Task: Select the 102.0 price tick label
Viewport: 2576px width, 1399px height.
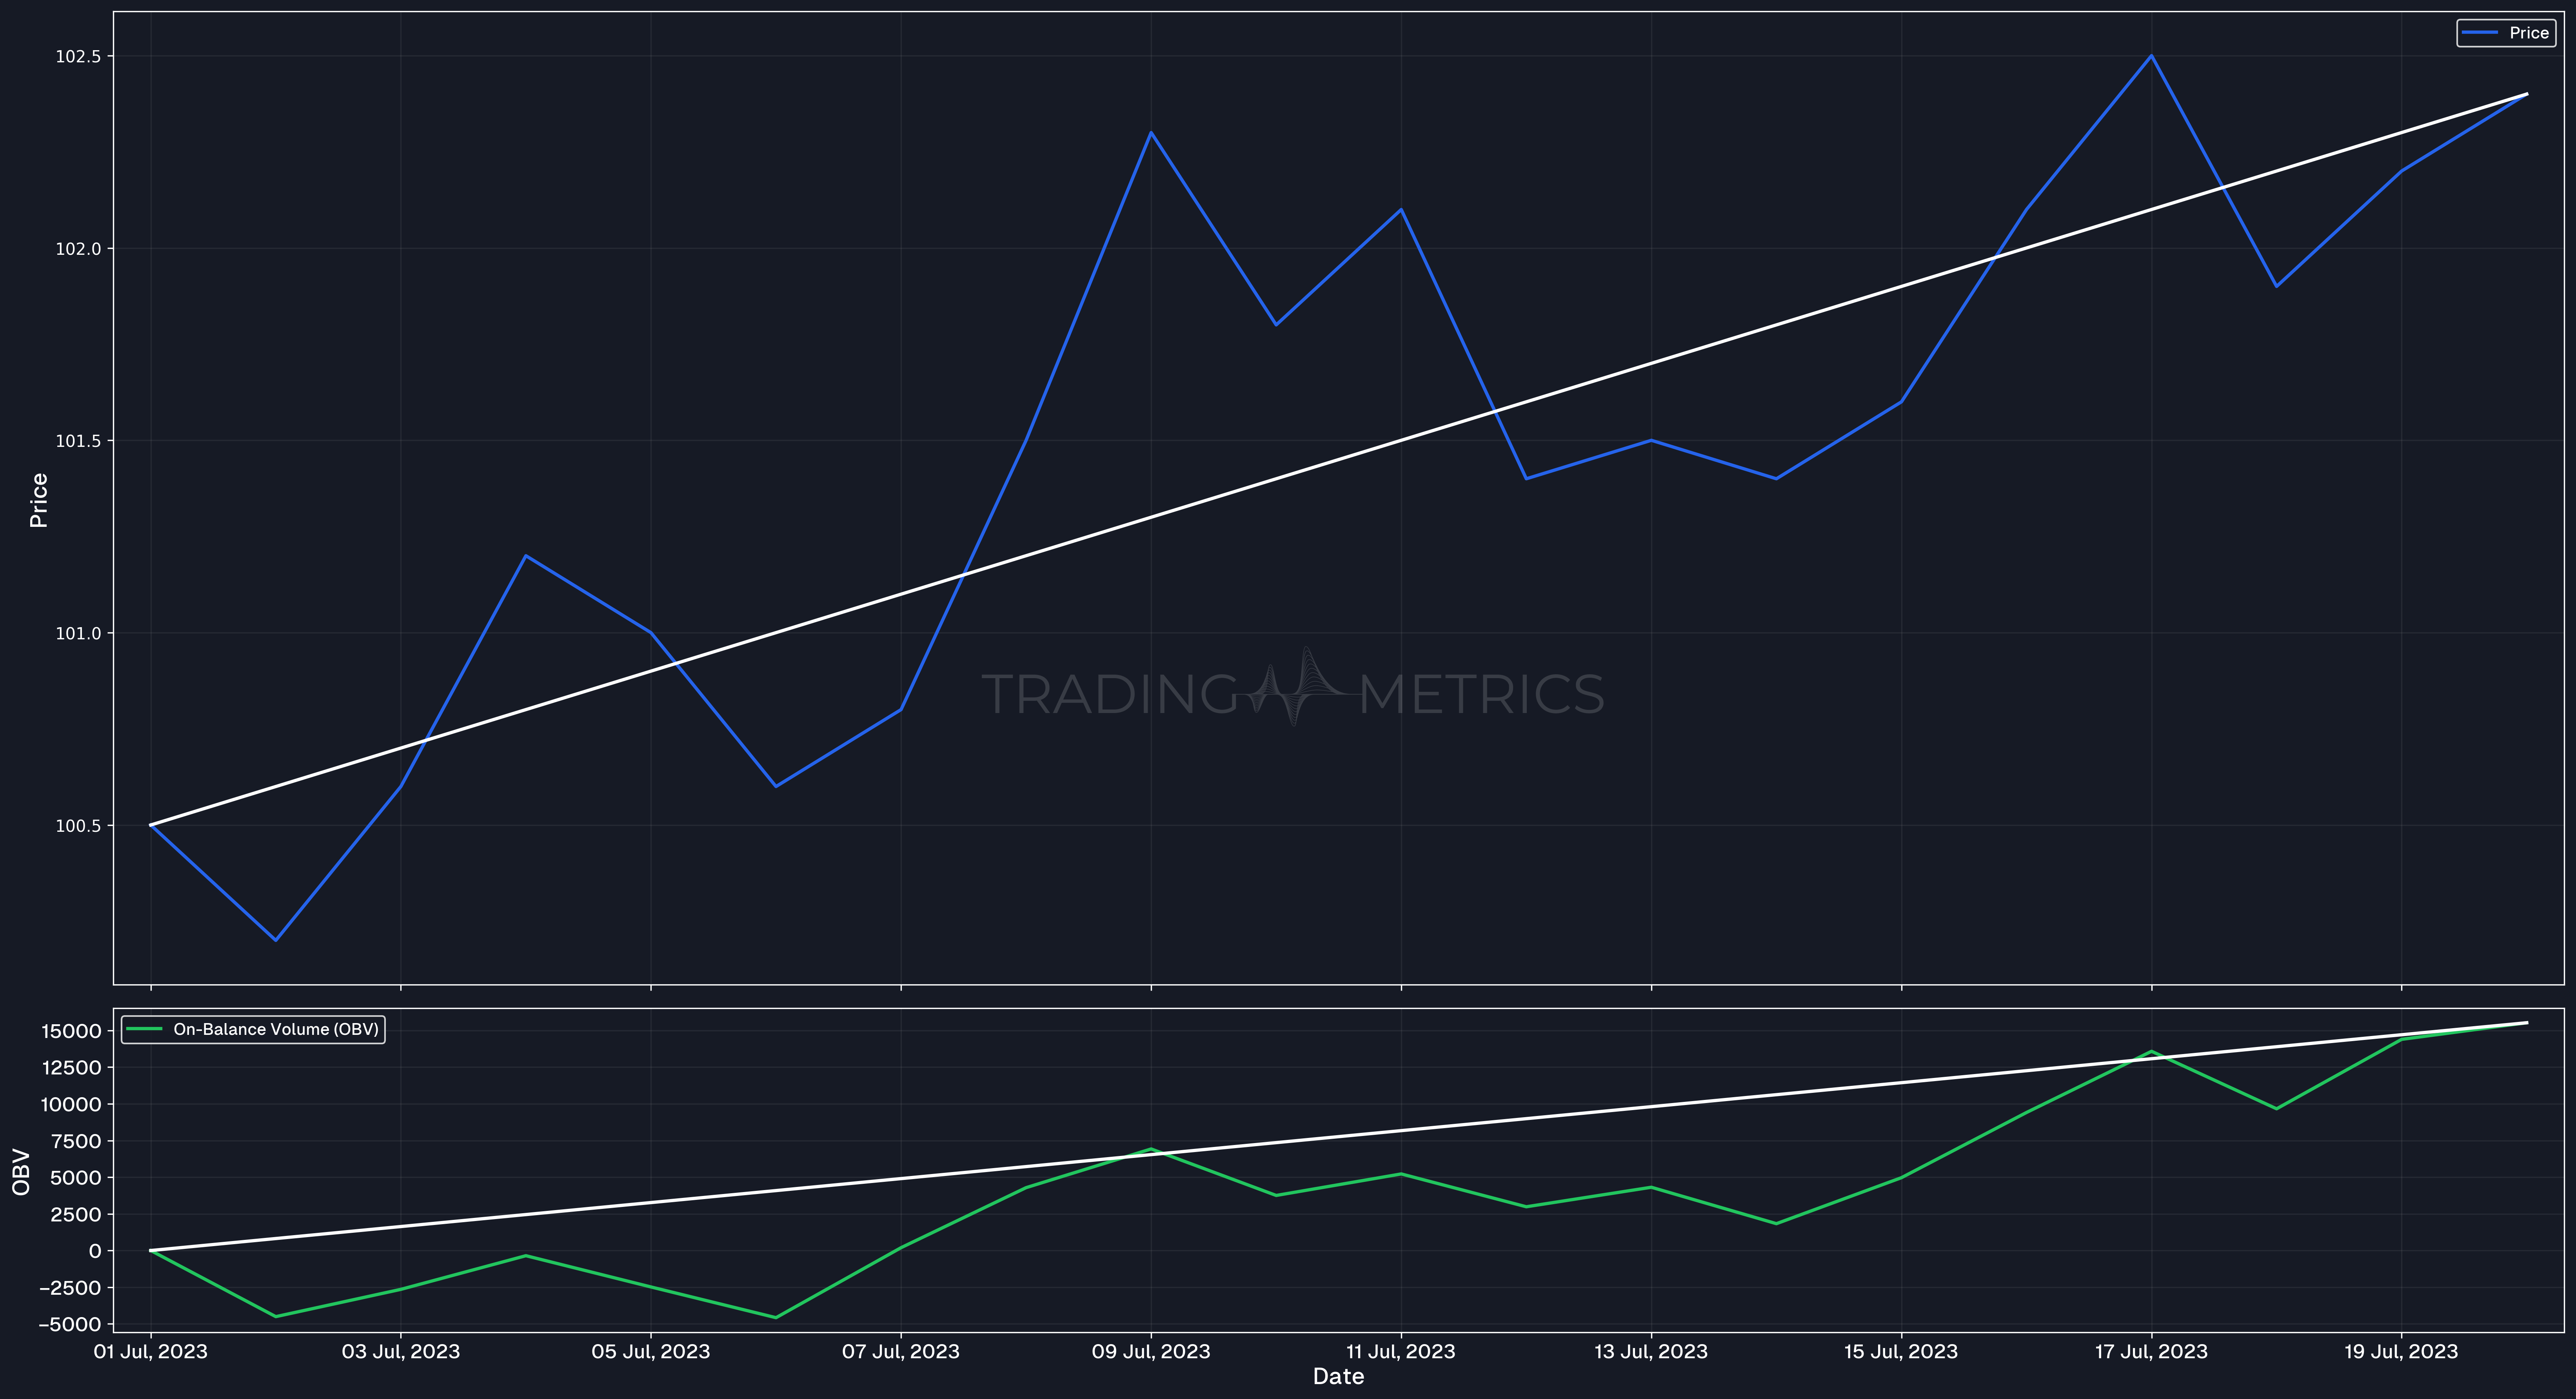Action: point(78,249)
